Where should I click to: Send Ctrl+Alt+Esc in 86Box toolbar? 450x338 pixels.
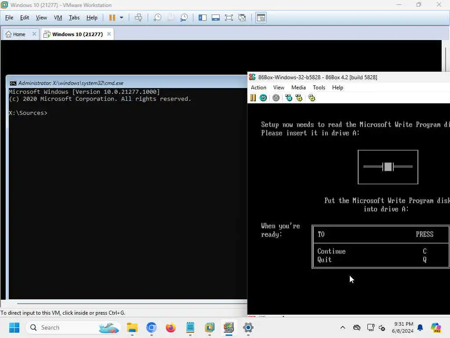(299, 98)
